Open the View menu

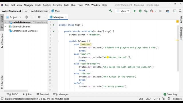19,5
